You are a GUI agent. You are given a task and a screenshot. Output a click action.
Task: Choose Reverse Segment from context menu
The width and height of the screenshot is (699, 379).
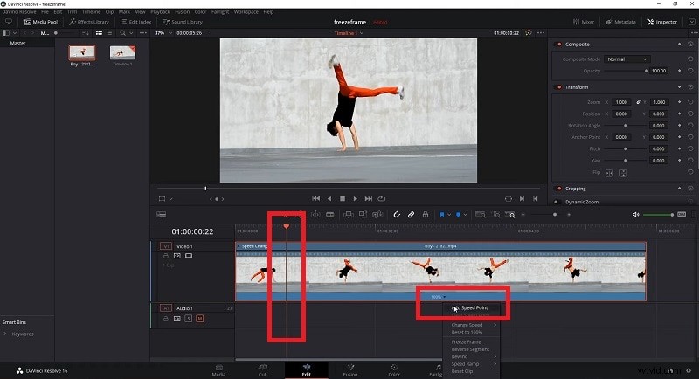click(x=470, y=349)
